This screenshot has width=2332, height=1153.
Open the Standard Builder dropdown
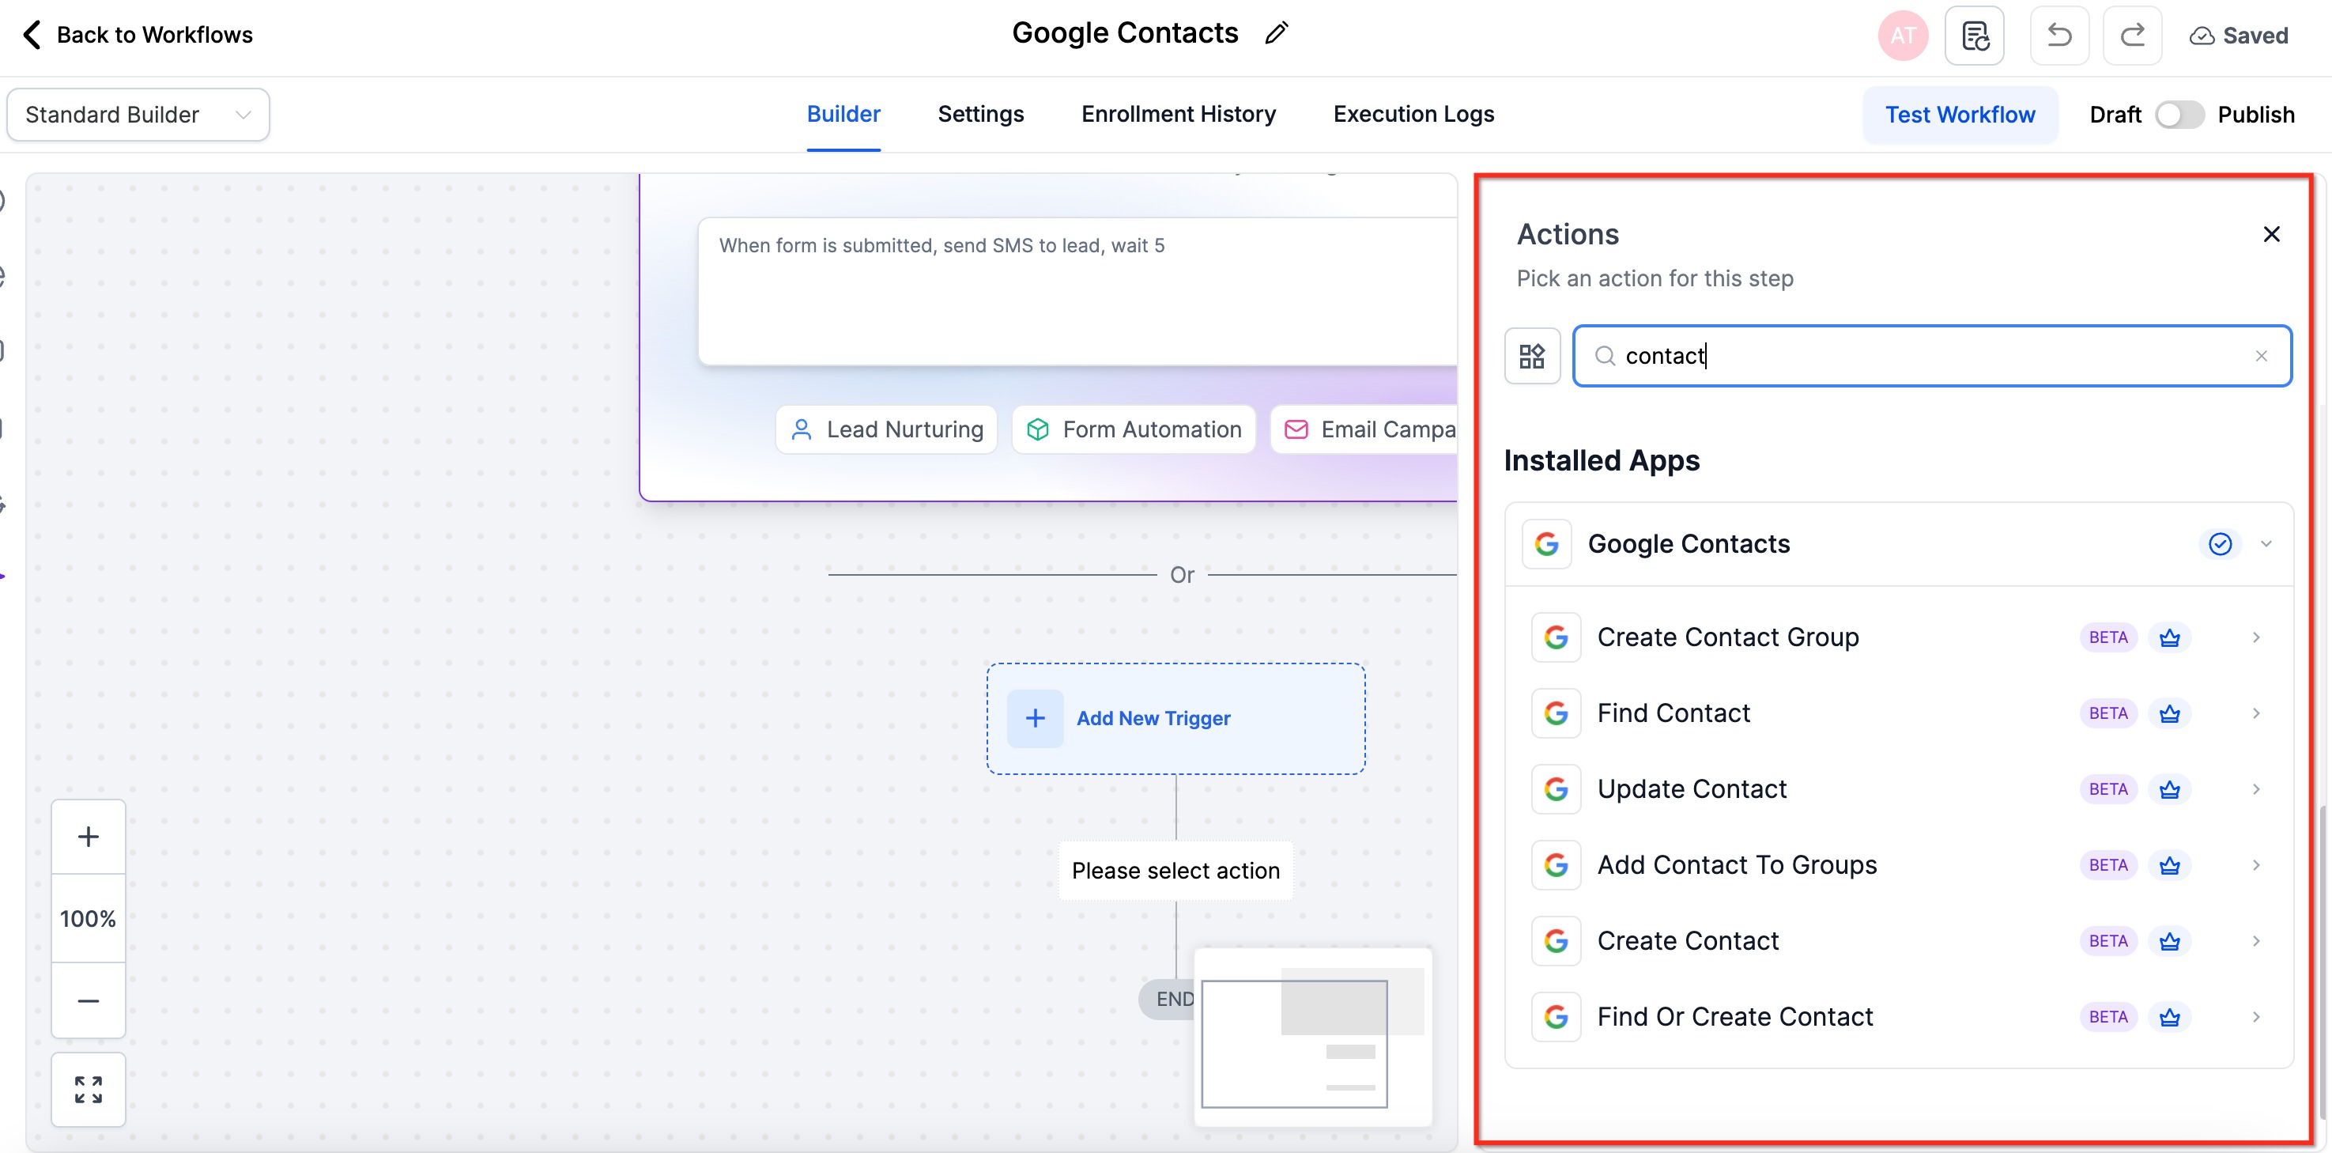(x=138, y=115)
